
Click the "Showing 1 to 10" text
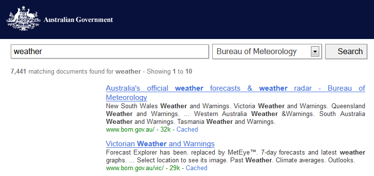pyautogui.click(x=169, y=72)
